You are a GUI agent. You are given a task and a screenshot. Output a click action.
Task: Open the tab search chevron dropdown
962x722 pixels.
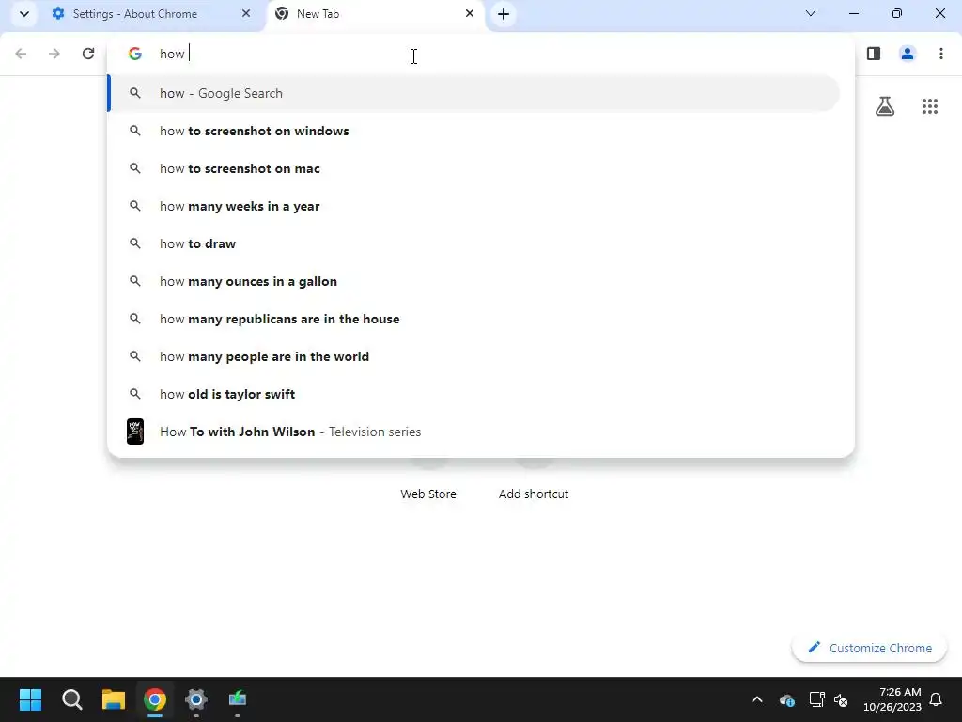click(x=23, y=13)
